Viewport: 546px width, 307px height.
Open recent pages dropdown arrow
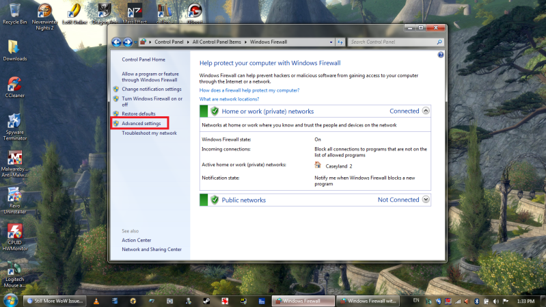point(135,42)
